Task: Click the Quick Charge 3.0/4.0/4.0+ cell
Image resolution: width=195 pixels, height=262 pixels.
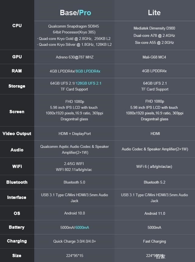Action: click(75, 241)
